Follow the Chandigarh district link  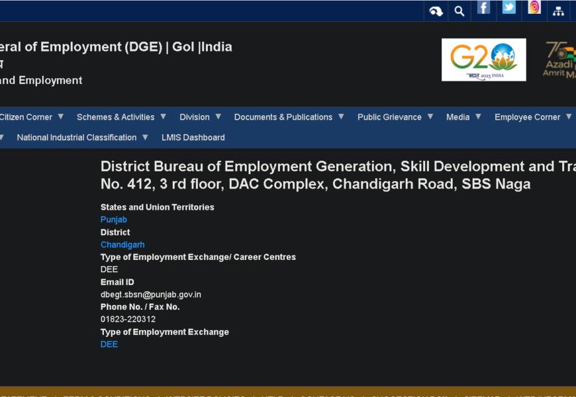(x=122, y=245)
